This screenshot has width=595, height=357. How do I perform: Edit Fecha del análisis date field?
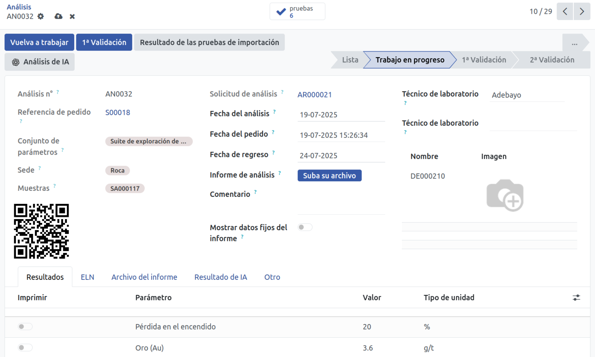[x=341, y=115]
